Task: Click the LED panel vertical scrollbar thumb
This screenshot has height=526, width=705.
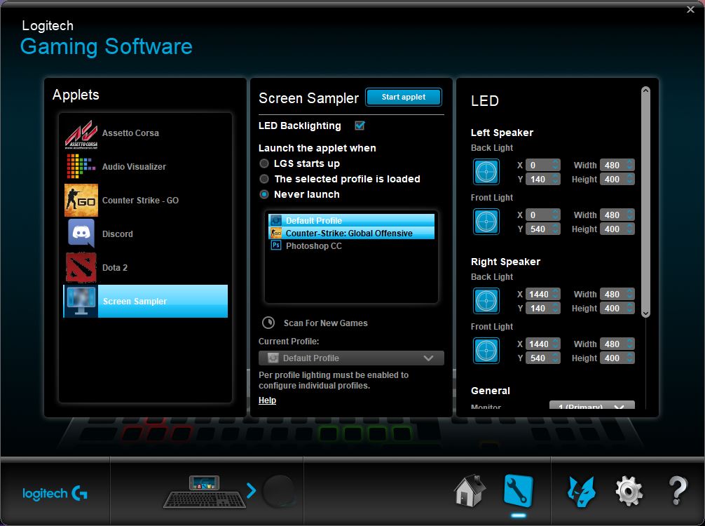Action: pos(645,201)
